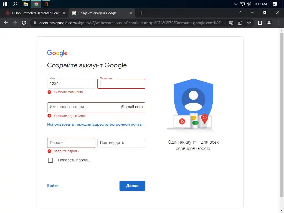
Task: Go forward in browser history
Action: pyautogui.click(x=15, y=23)
